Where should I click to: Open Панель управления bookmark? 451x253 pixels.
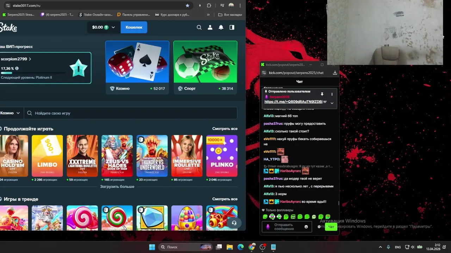click(x=134, y=15)
